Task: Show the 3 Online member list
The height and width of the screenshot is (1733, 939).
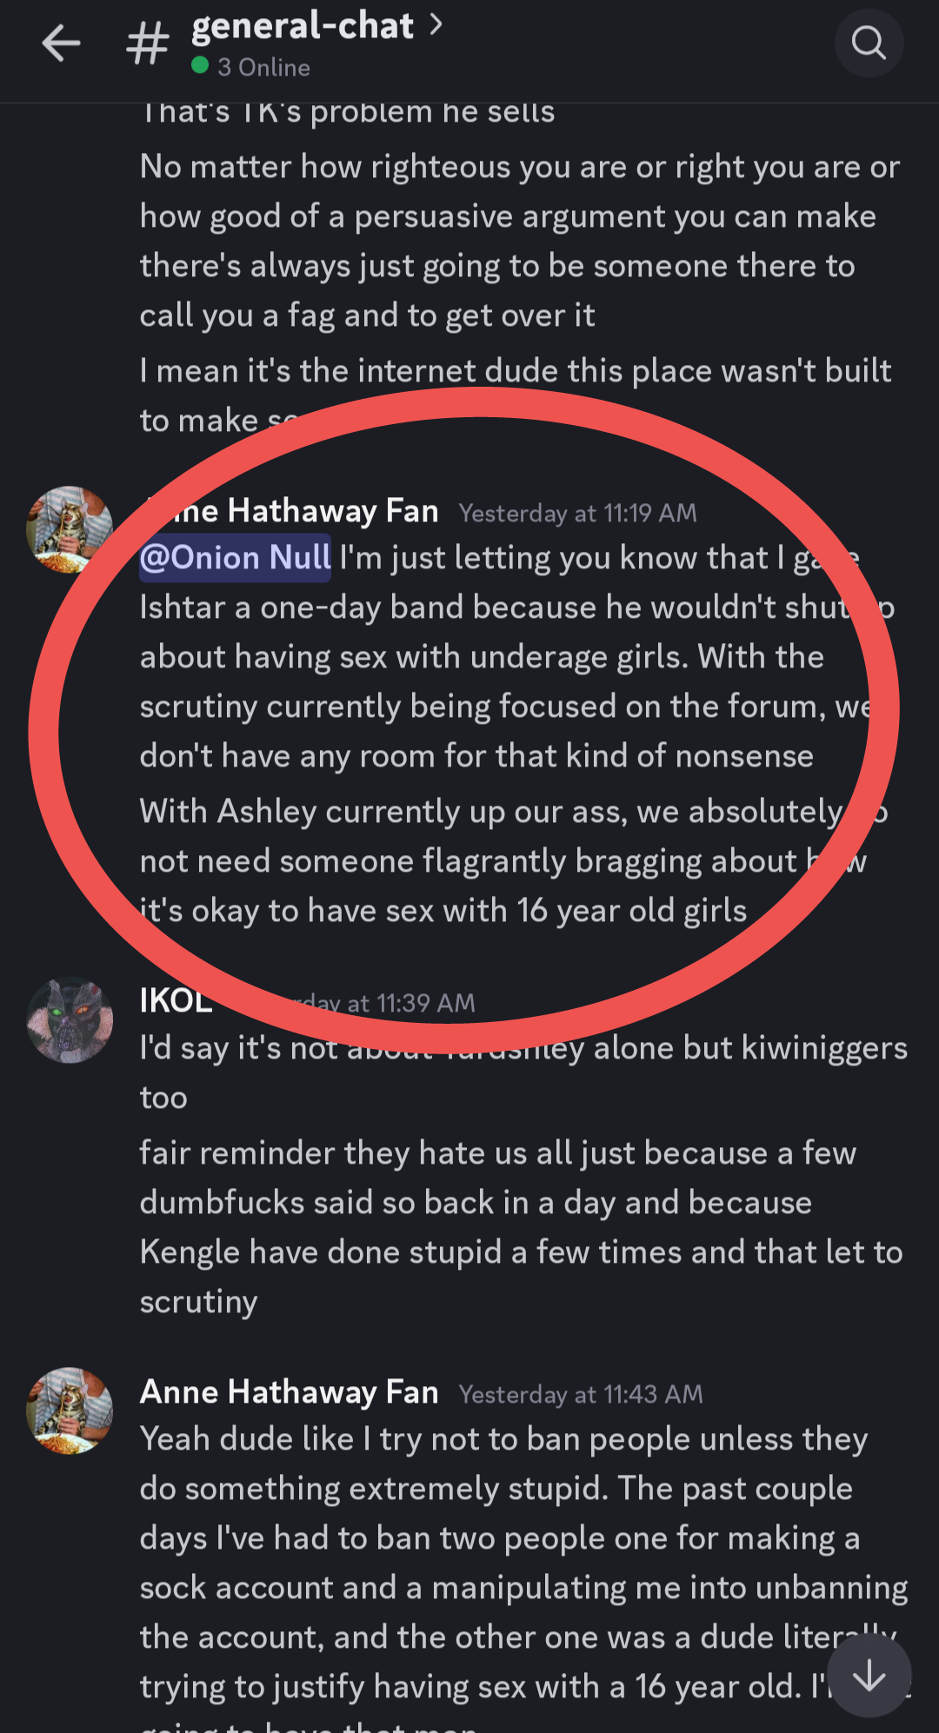Action: point(263,67)
